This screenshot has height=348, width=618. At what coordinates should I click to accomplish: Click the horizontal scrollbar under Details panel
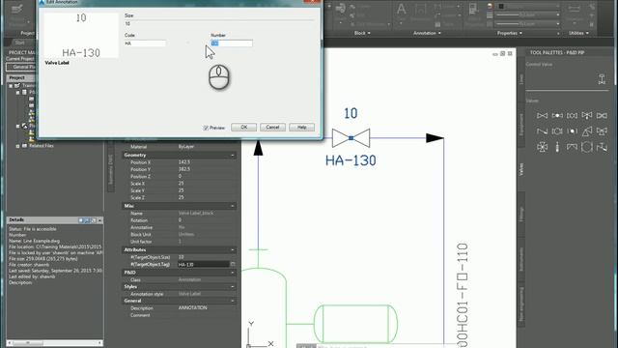click(54, 343)
